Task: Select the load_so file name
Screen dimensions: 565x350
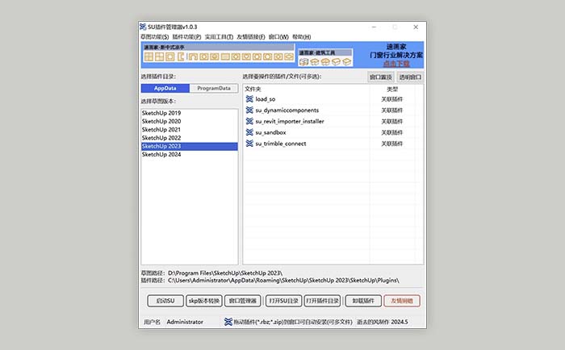Action: [x=266, y=99]
